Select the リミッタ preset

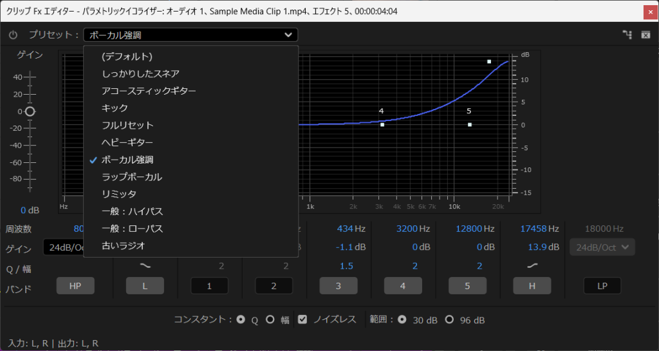(190, 194)
